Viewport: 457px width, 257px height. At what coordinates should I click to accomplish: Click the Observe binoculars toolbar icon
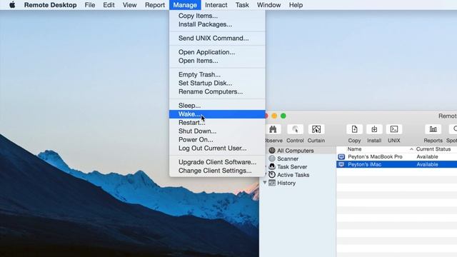273,129
